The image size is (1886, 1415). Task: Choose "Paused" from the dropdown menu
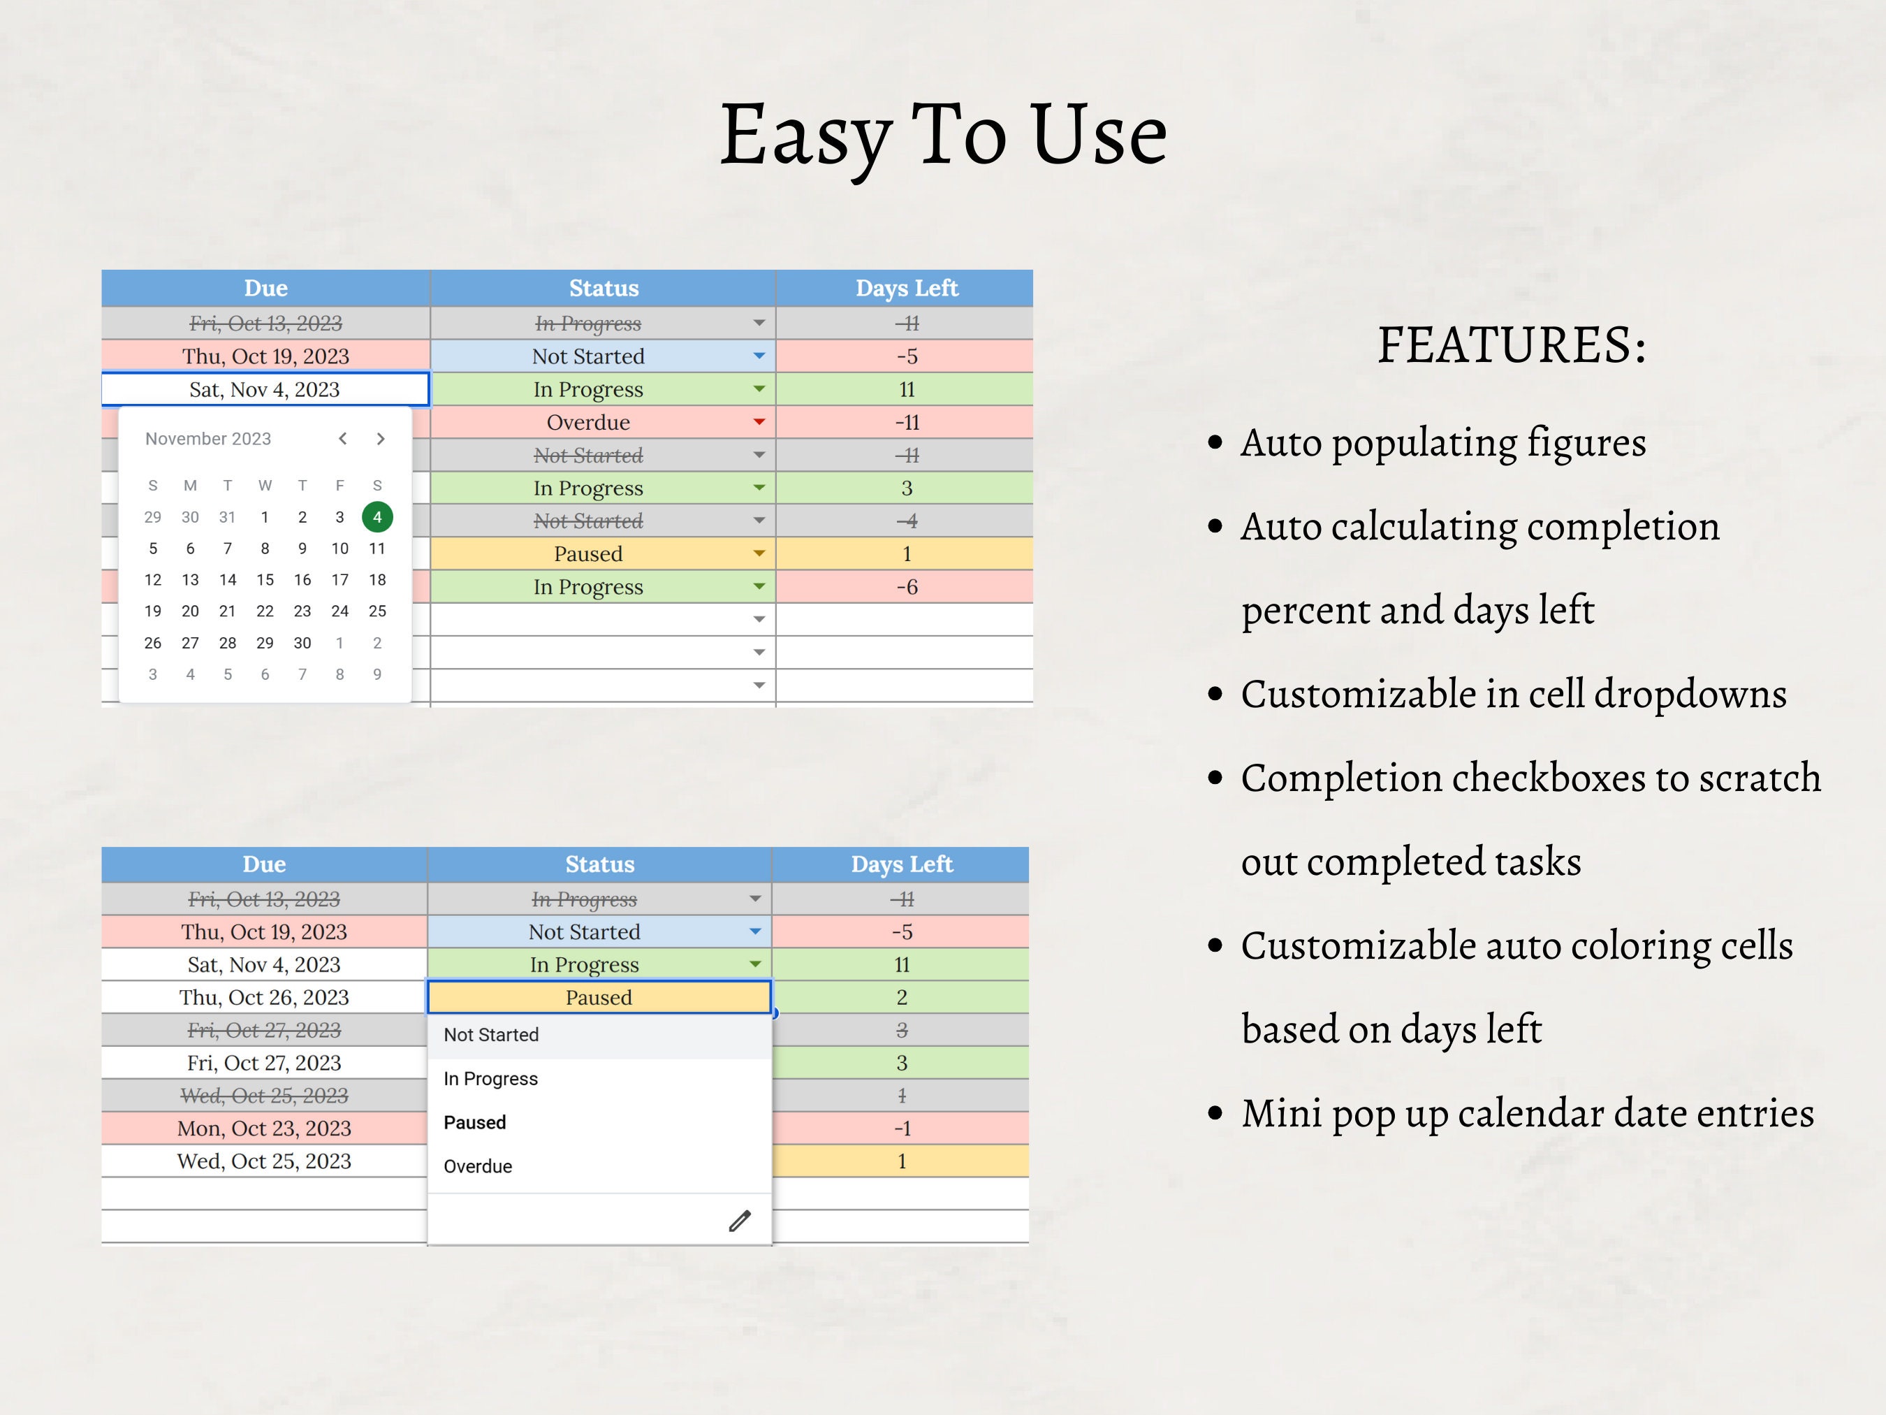[475, 1122]
